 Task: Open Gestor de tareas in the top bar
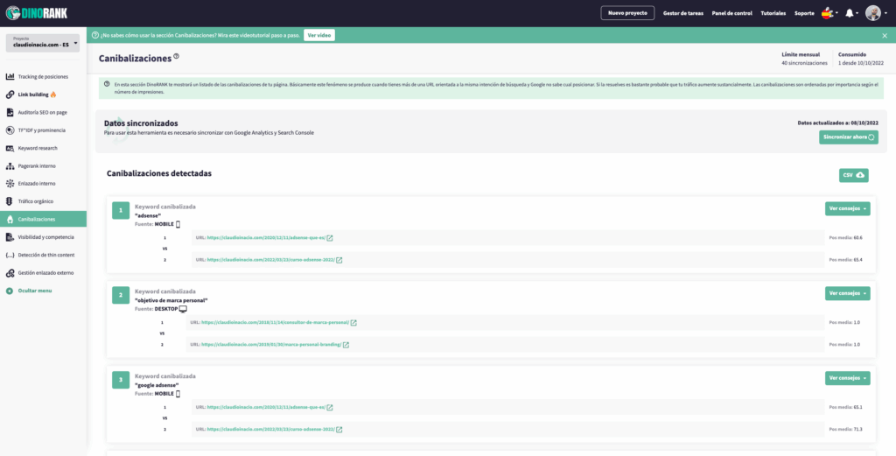pyautogui.click(x=683, y=13)
